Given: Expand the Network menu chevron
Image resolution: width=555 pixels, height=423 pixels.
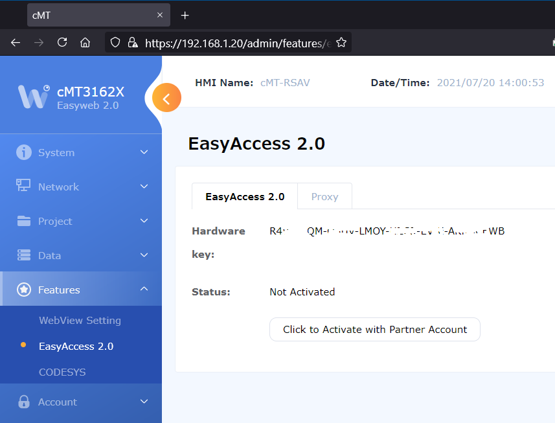Looking at the screenshot, I should 144,187.
